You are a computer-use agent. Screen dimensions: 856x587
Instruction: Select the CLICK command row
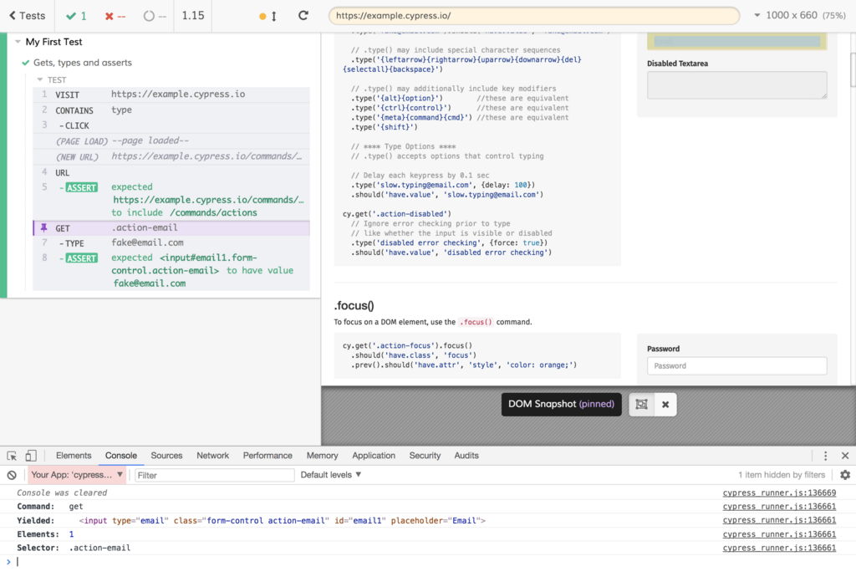pos(171,125)
